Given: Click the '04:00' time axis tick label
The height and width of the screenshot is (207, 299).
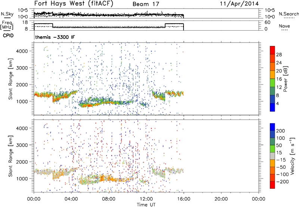Looking at the screenshot, I should point(71,199).
